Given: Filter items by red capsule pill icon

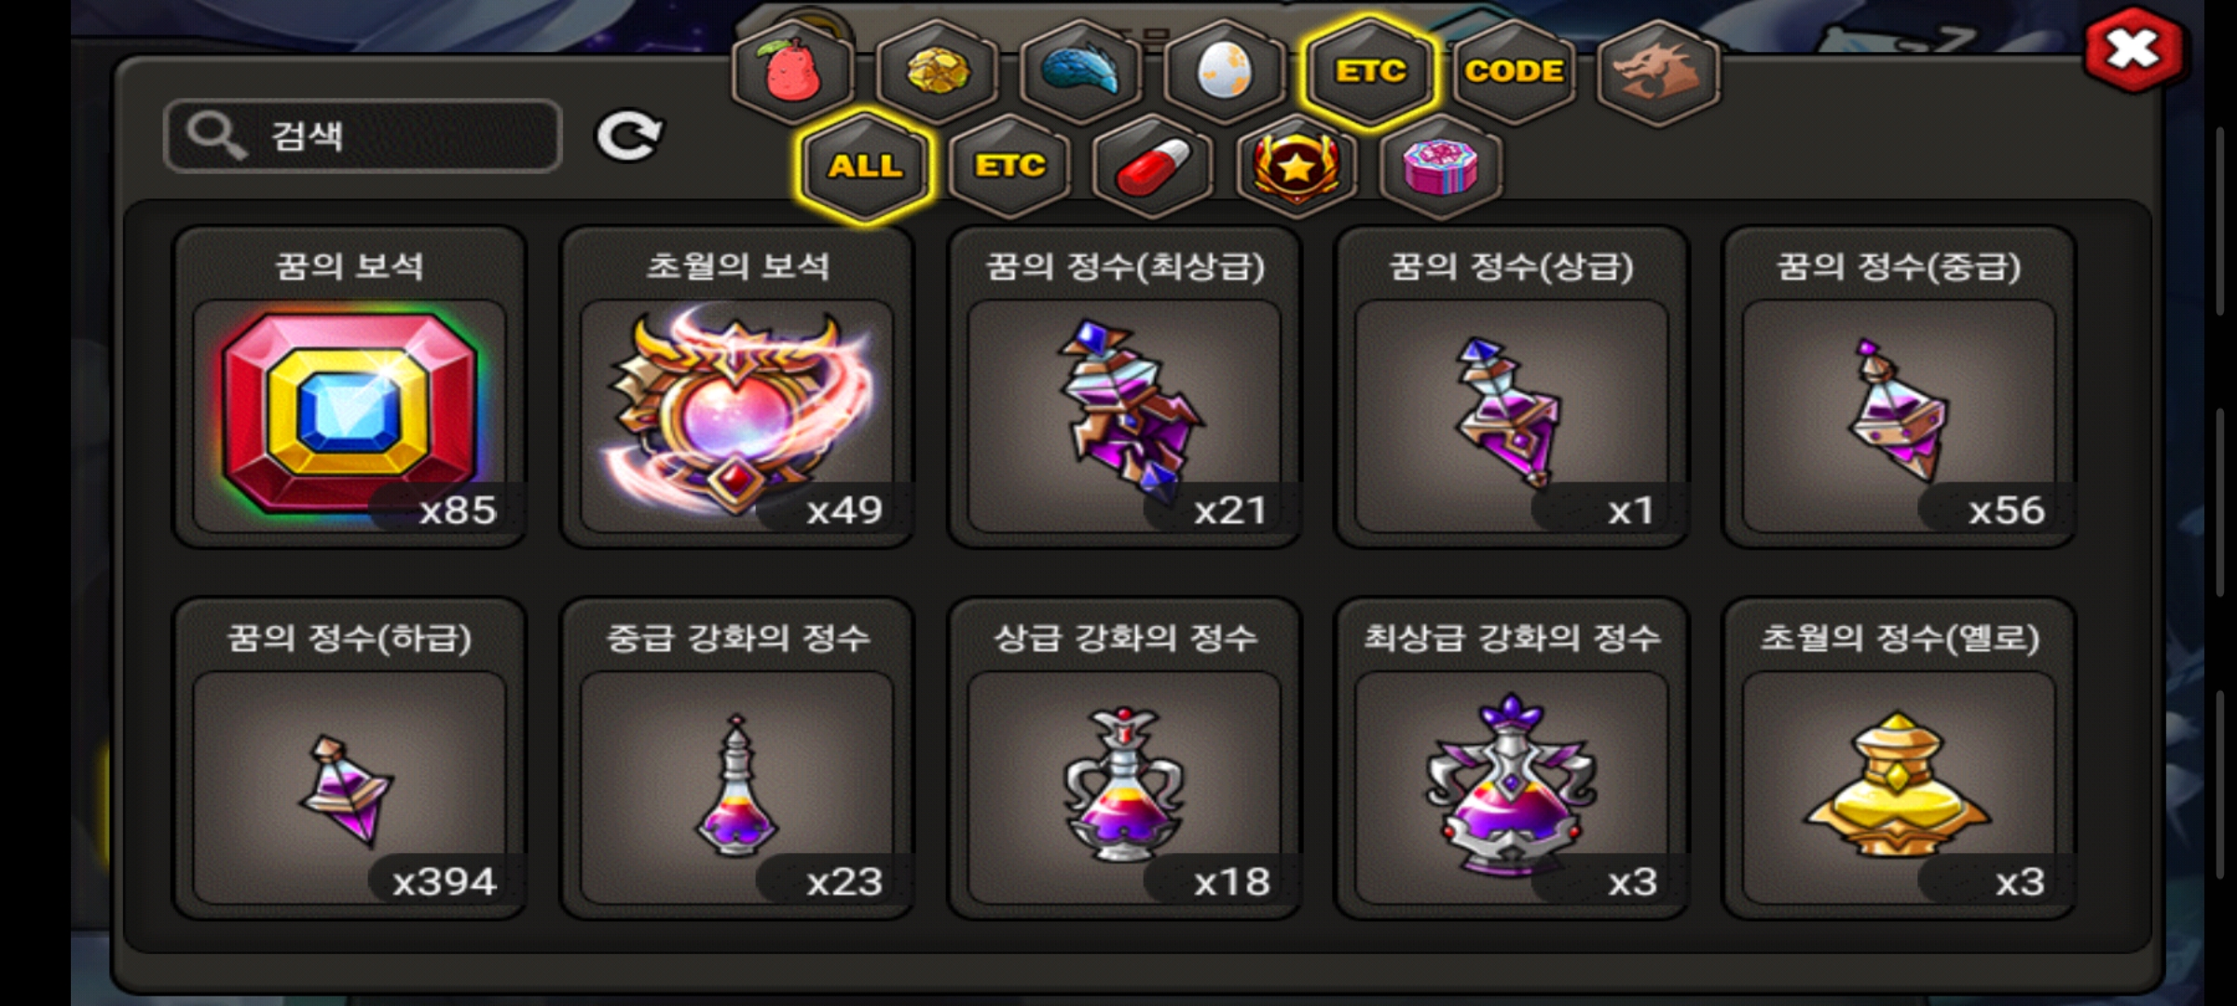Looking at the screenshot, I should click(x=1154, y=167).
